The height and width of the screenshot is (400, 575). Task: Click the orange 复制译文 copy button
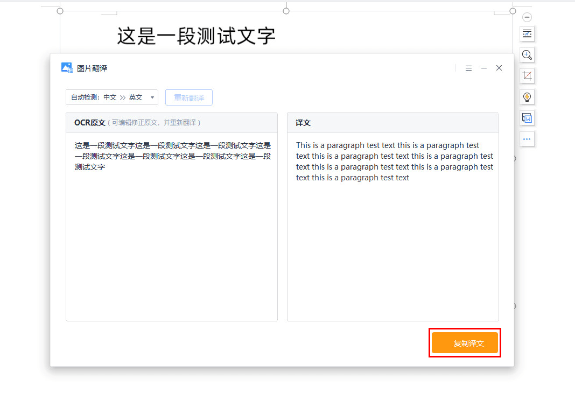(465, 342)
